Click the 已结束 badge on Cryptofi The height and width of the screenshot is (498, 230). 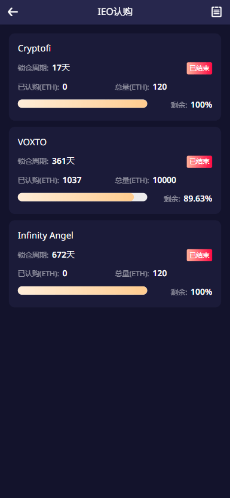tap(199, 68)
